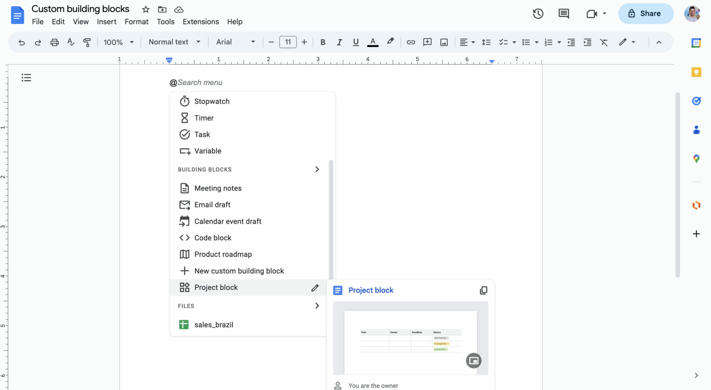Open Google Tasks side panel
Image resolution: width=711 pixels, height=390 pixels.
click(x=696, y=101)
